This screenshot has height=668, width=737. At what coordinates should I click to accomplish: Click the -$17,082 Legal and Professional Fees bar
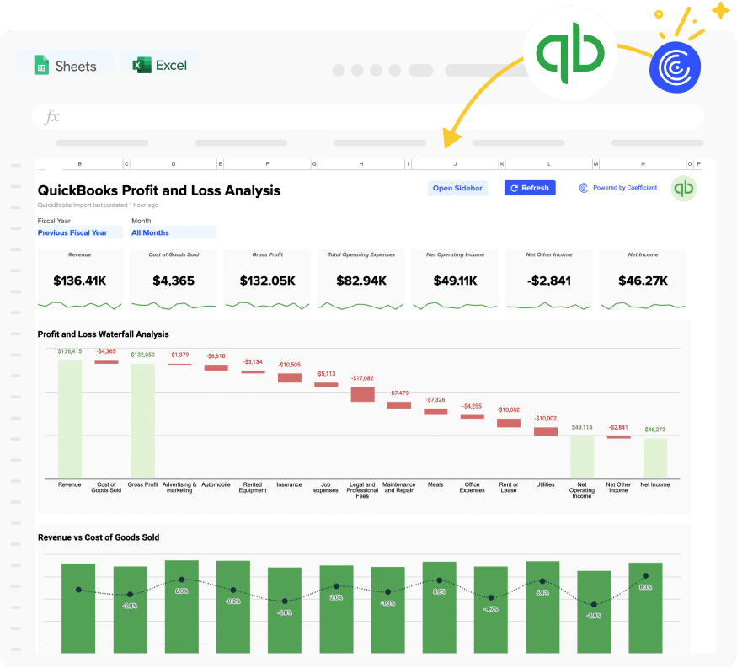tap(362, 394)
